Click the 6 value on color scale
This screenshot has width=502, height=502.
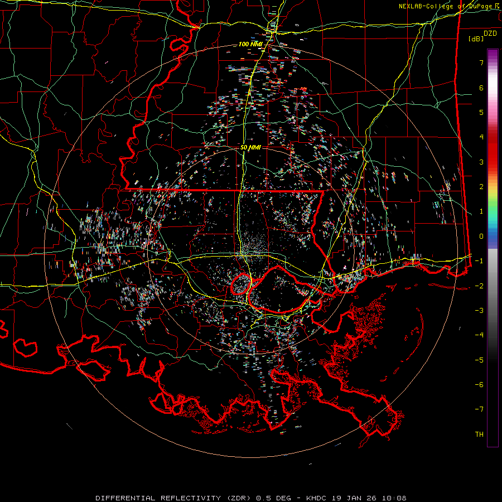[481, 88]
